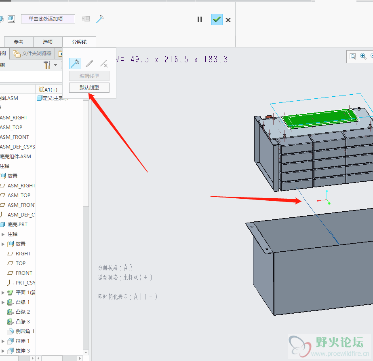Click the right arrow of the tree's right horizontal scrollbar

[80, 358]
